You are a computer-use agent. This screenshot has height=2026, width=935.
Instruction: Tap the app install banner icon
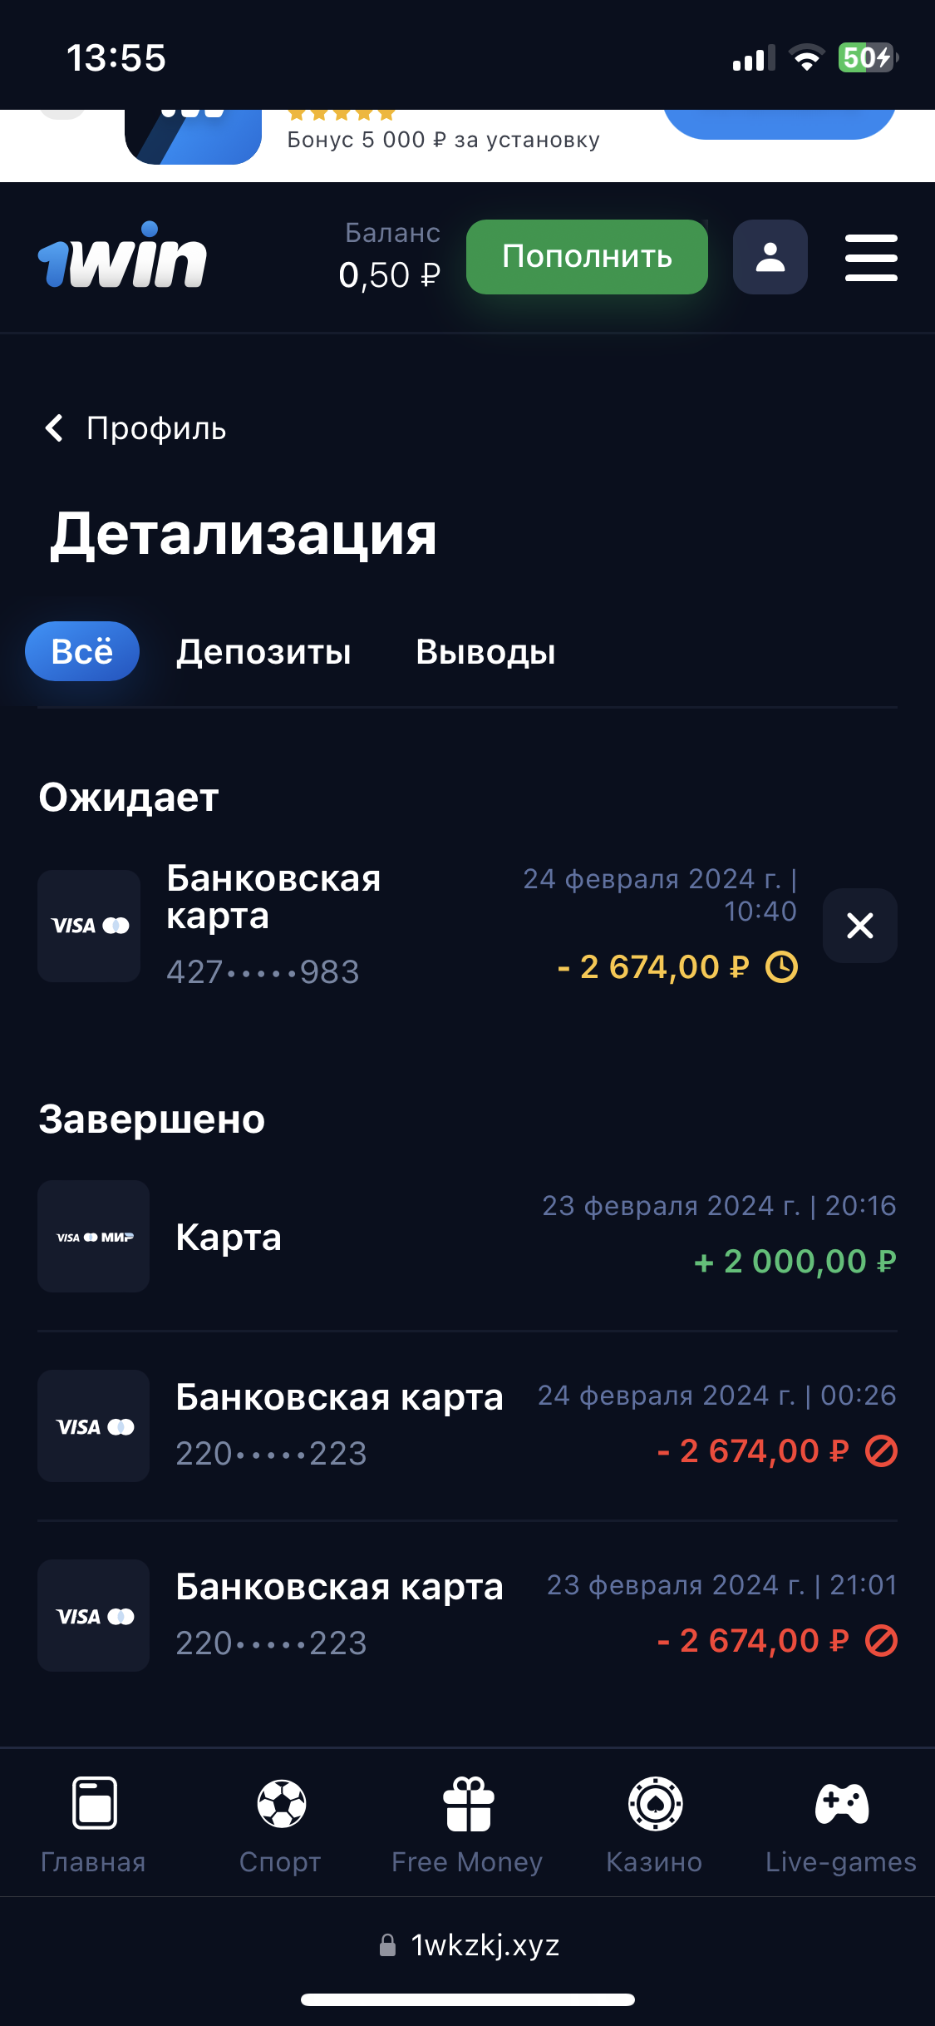pyautogui.click(x=193, y=137)
